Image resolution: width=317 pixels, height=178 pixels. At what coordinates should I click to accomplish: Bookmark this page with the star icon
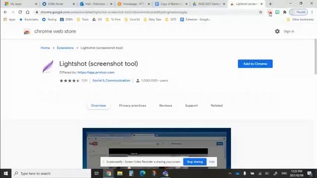(261, 12)
